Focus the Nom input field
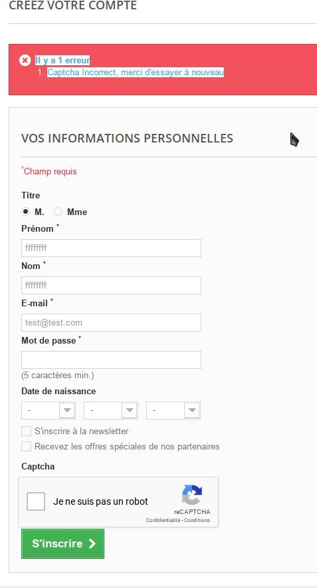Viewport: 317px width, 588px height. (111, 286)
